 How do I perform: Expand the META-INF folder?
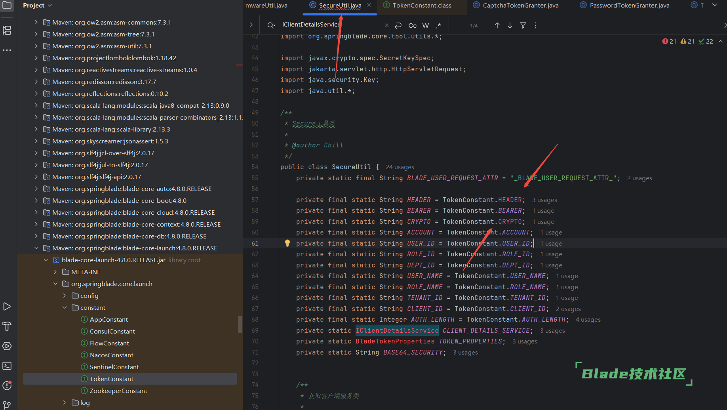[55, 272]
